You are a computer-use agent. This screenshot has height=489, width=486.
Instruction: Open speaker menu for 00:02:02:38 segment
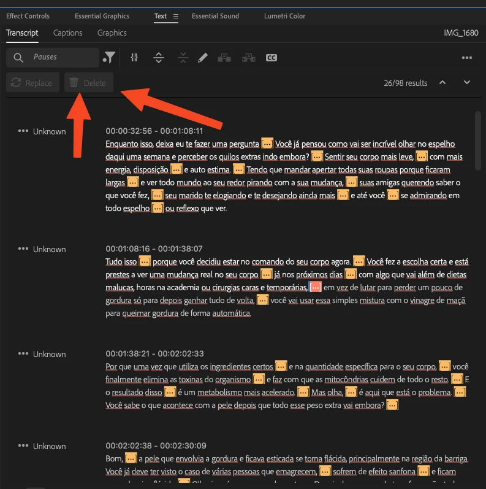click(23, 445)
